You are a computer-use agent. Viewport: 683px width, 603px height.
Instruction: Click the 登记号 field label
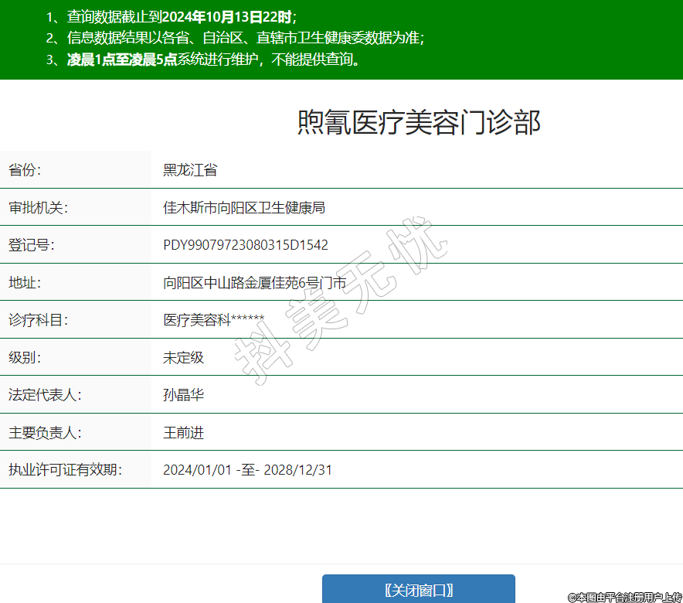click(31, 245)
